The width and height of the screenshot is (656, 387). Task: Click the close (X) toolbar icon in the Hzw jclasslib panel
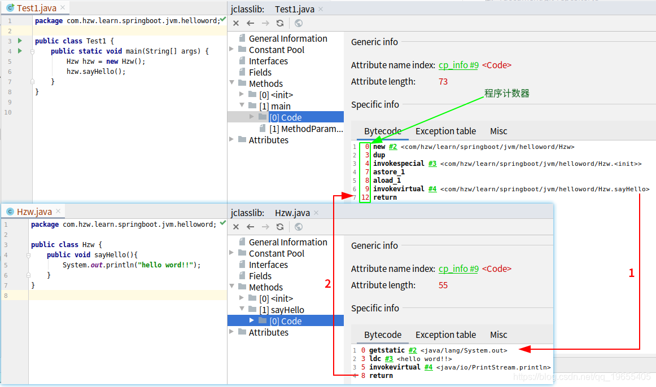pos(236,227)
